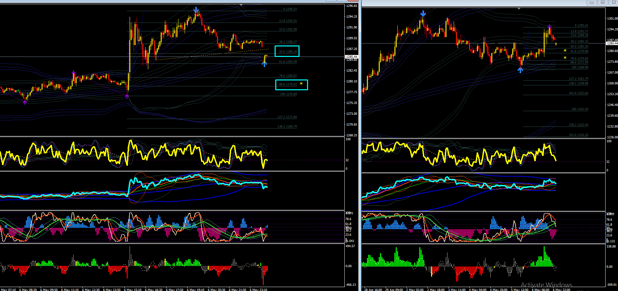Click the 13.8 1291.77 Fibonacci label
The height and width of the screenshot is (291, 618).
pyautogui.click(x=579, y=31)
